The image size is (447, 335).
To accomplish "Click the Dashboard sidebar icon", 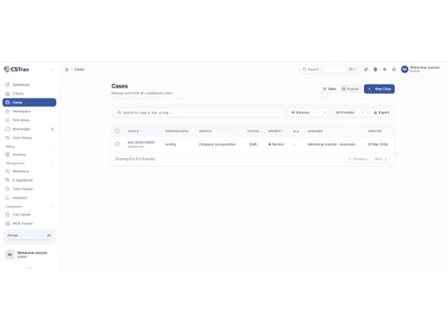I will pos(8,85).
